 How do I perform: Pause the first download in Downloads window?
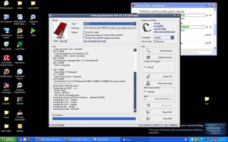tap(207, 15)
